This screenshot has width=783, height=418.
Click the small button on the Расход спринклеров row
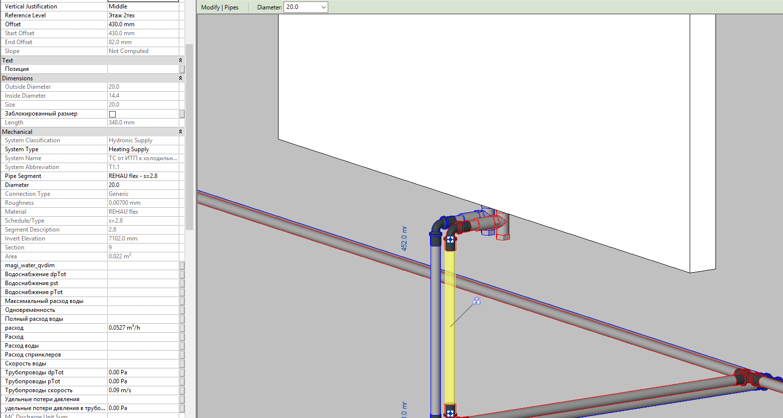click(182, 355)
